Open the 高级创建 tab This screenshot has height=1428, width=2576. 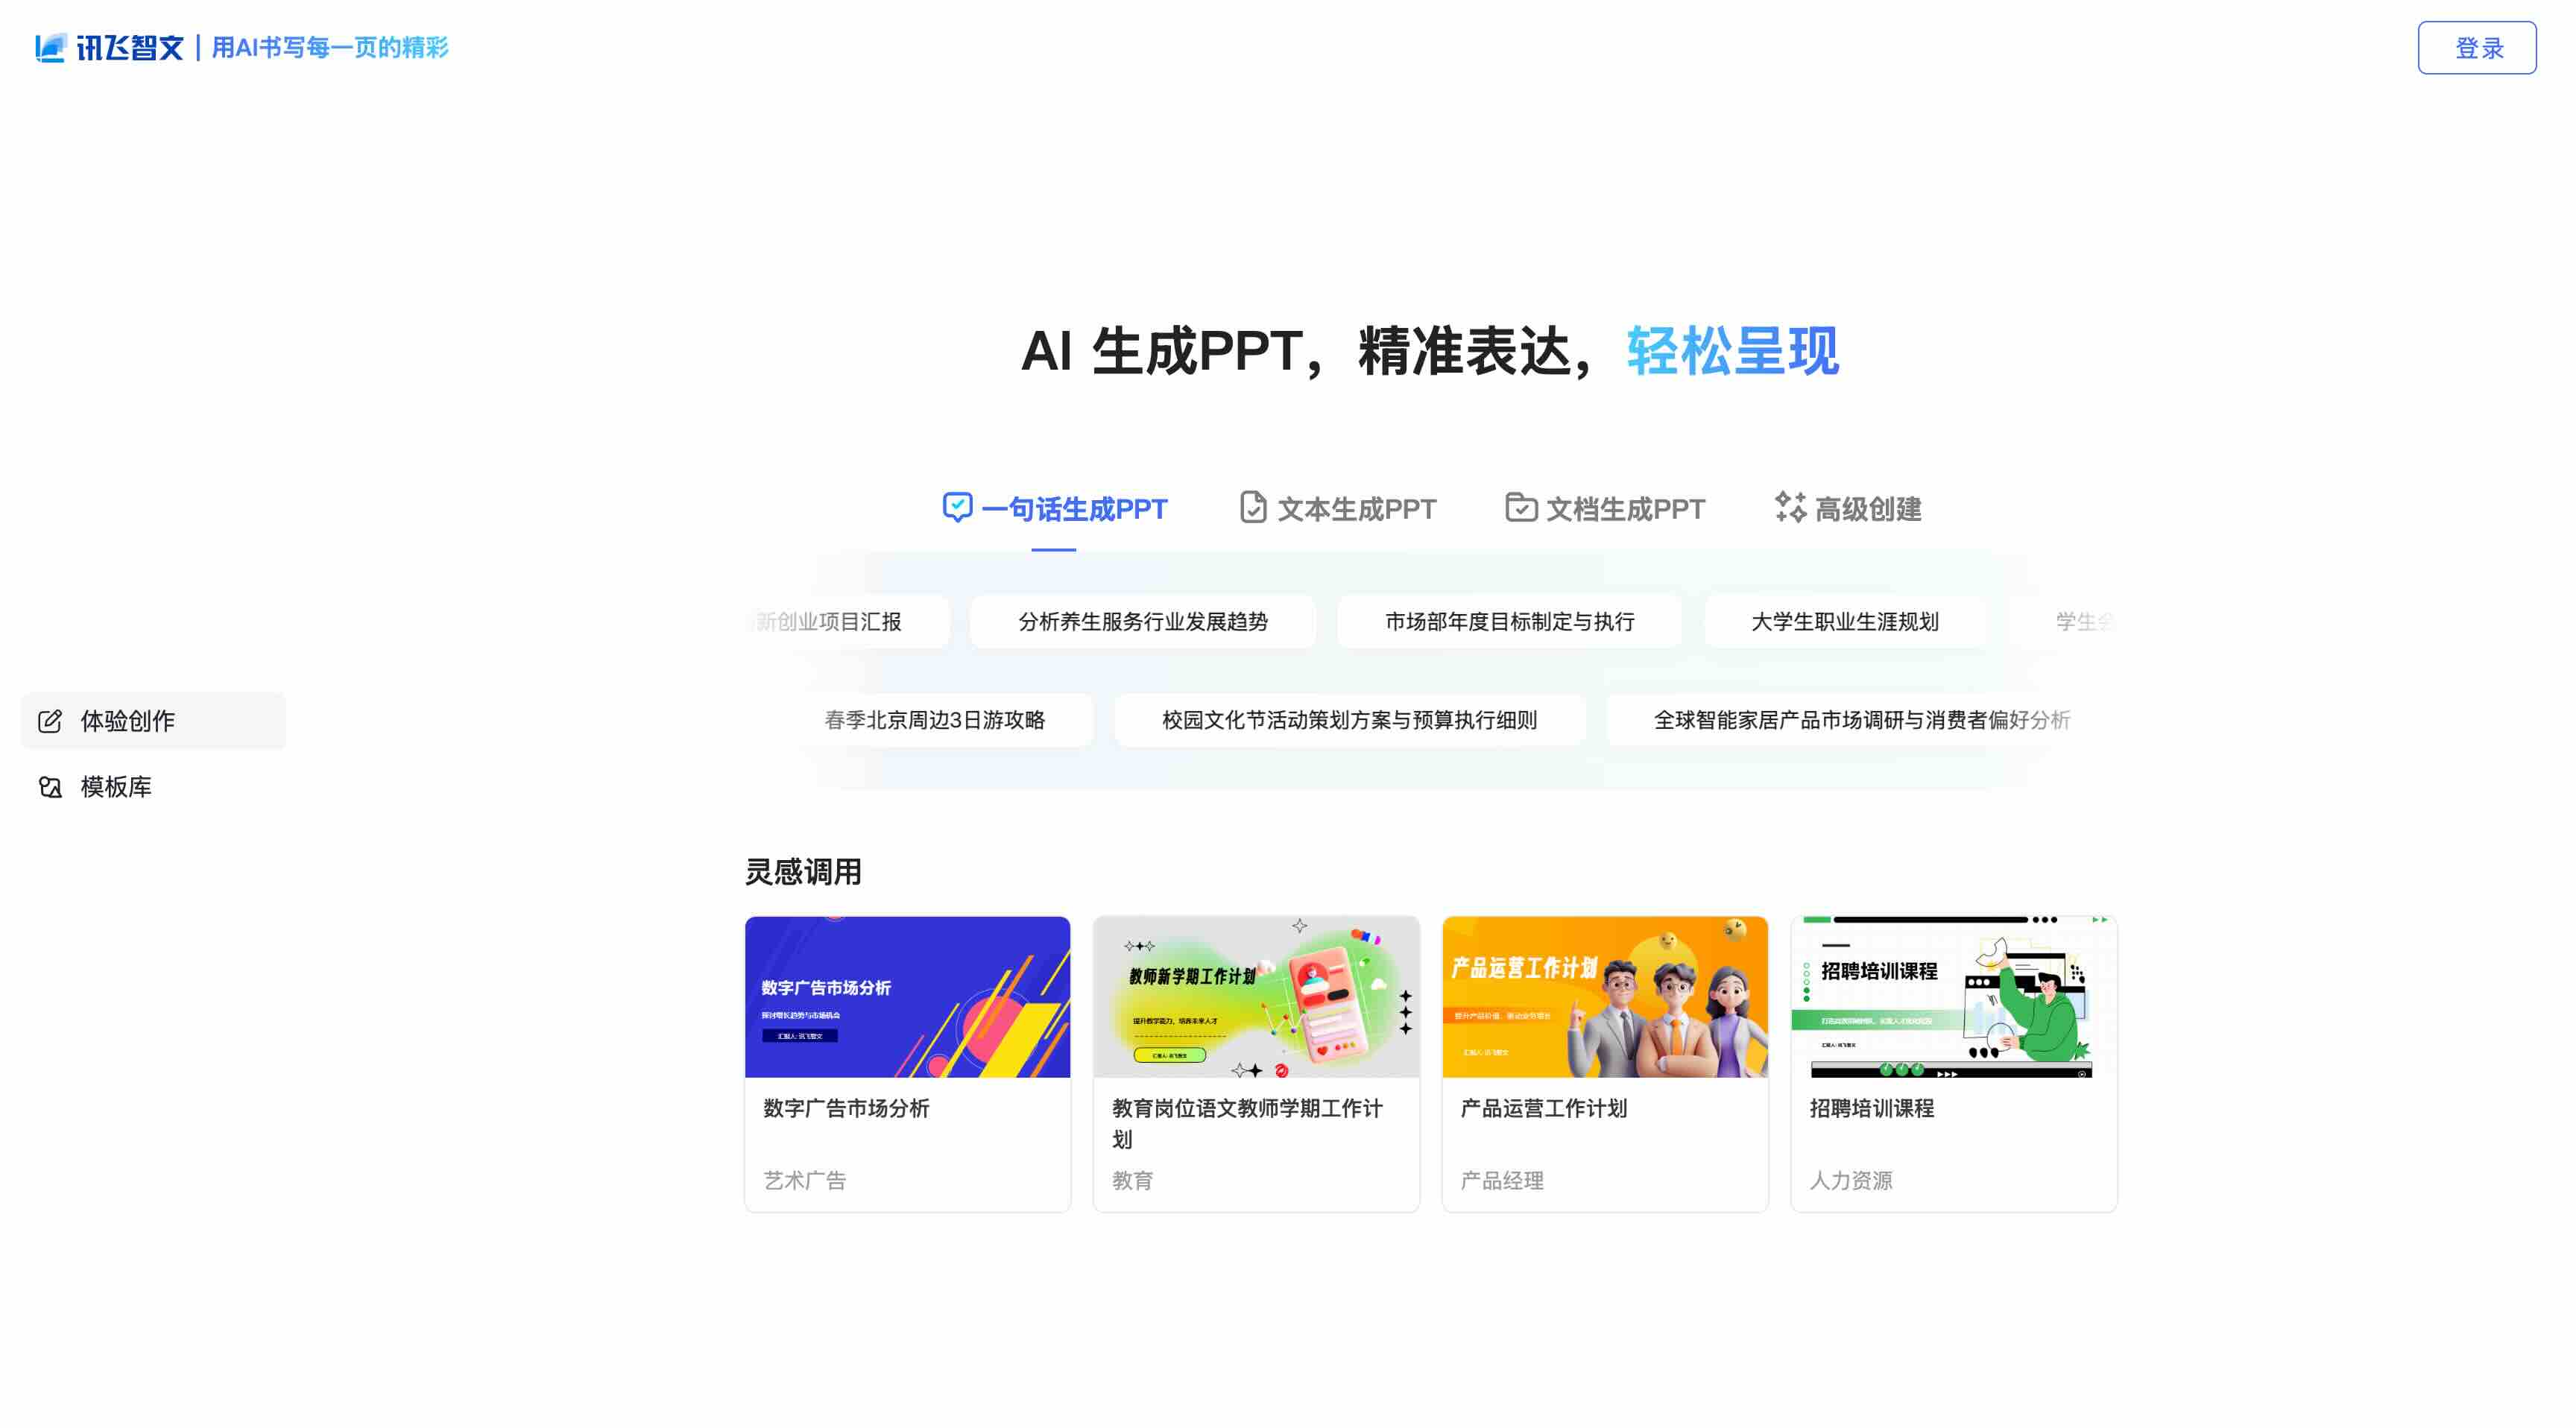1848,509
